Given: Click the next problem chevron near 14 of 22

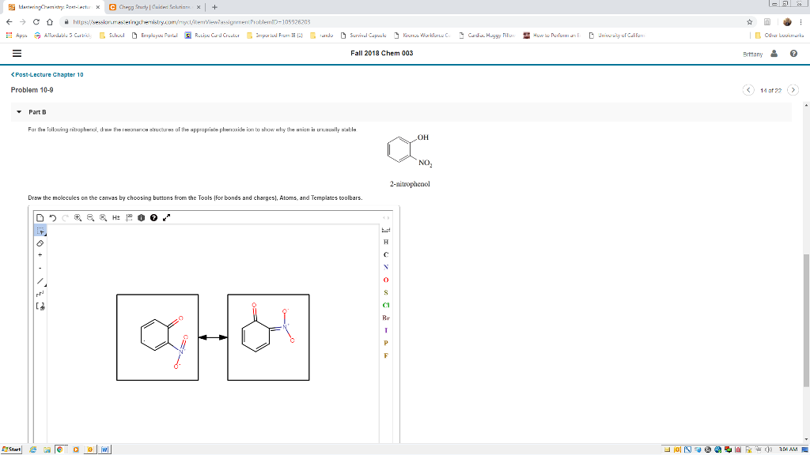Looking at the screenshot, I should click(x=793, y=90).
